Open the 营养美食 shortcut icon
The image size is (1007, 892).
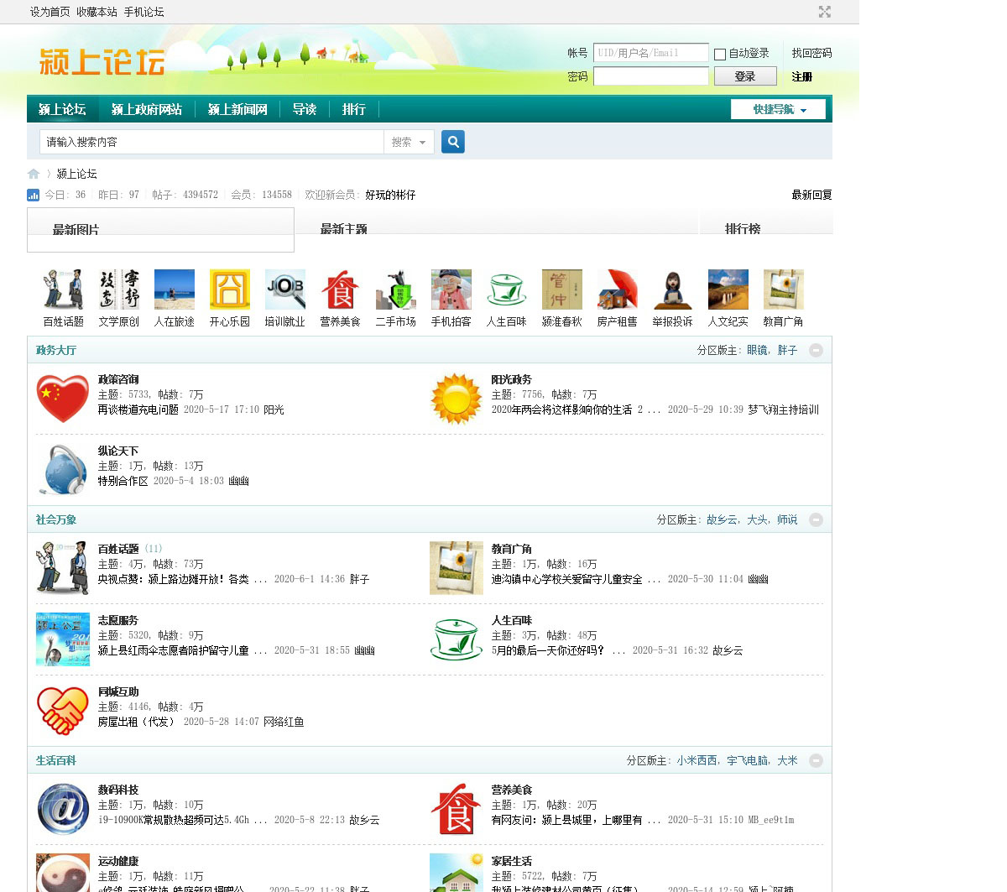340,290
